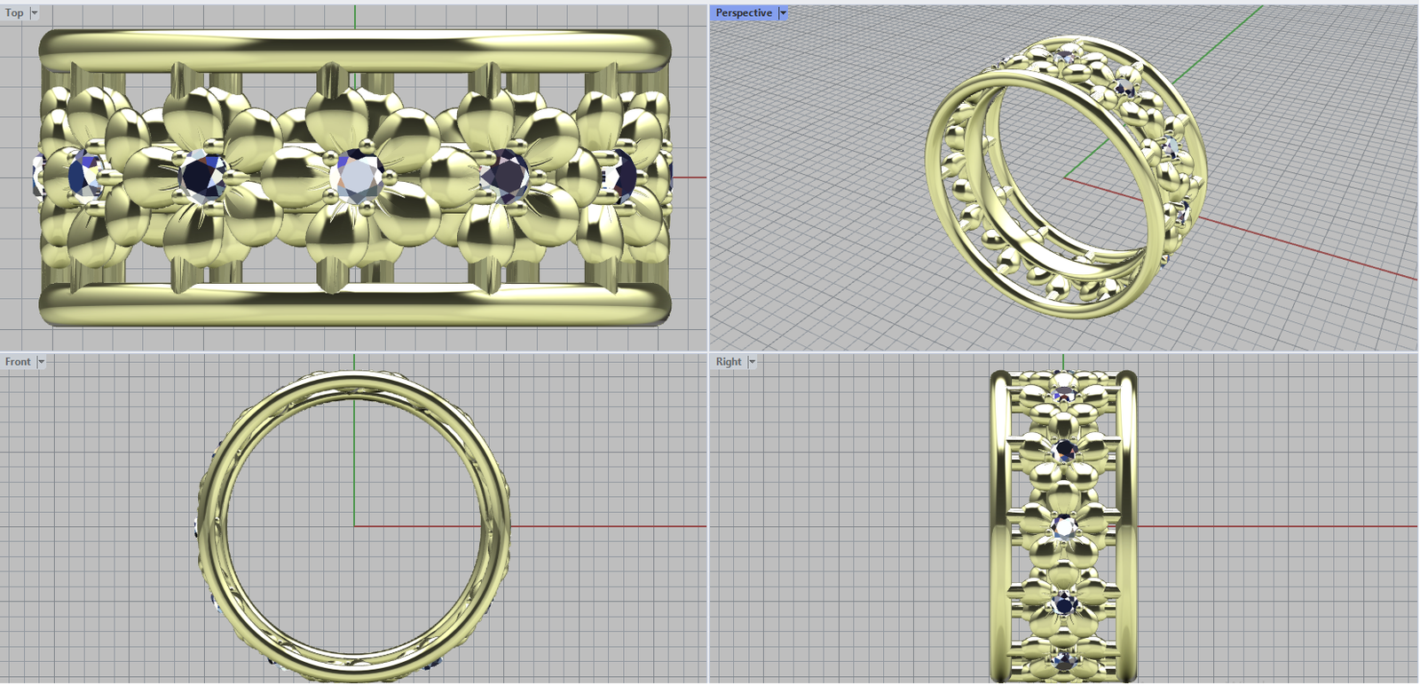Activate the Top viewport title label
Screen dimensions: 1420x685
pyautogui.click(x=14, y=13)
